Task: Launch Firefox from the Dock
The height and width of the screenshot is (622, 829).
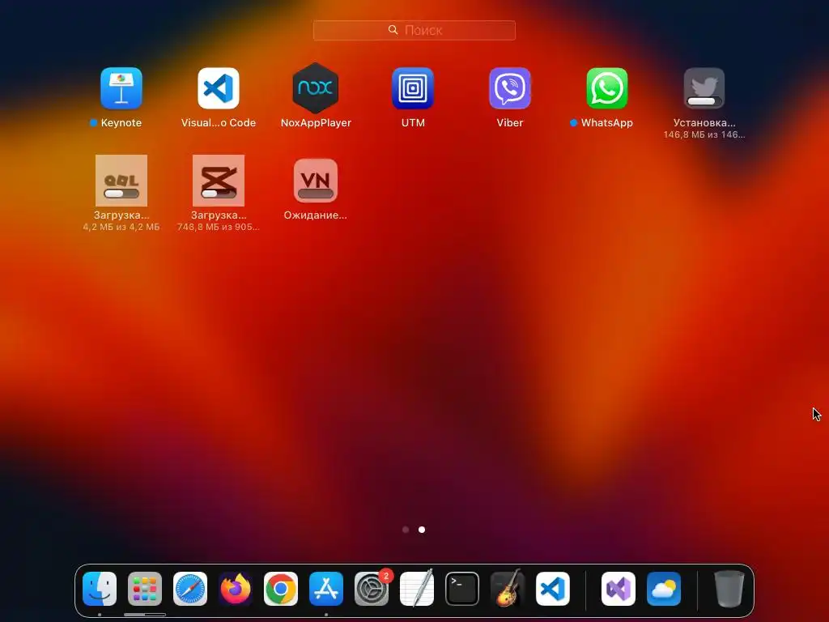Action: [x=236, y=589]
